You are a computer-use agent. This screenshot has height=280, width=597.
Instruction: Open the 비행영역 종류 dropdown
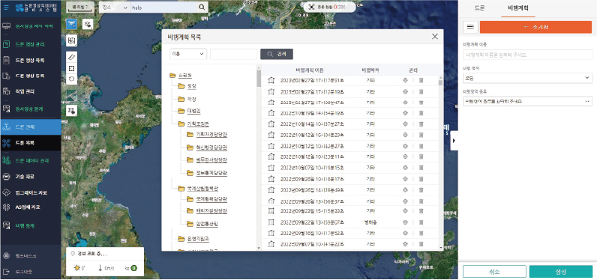[528, 101]
